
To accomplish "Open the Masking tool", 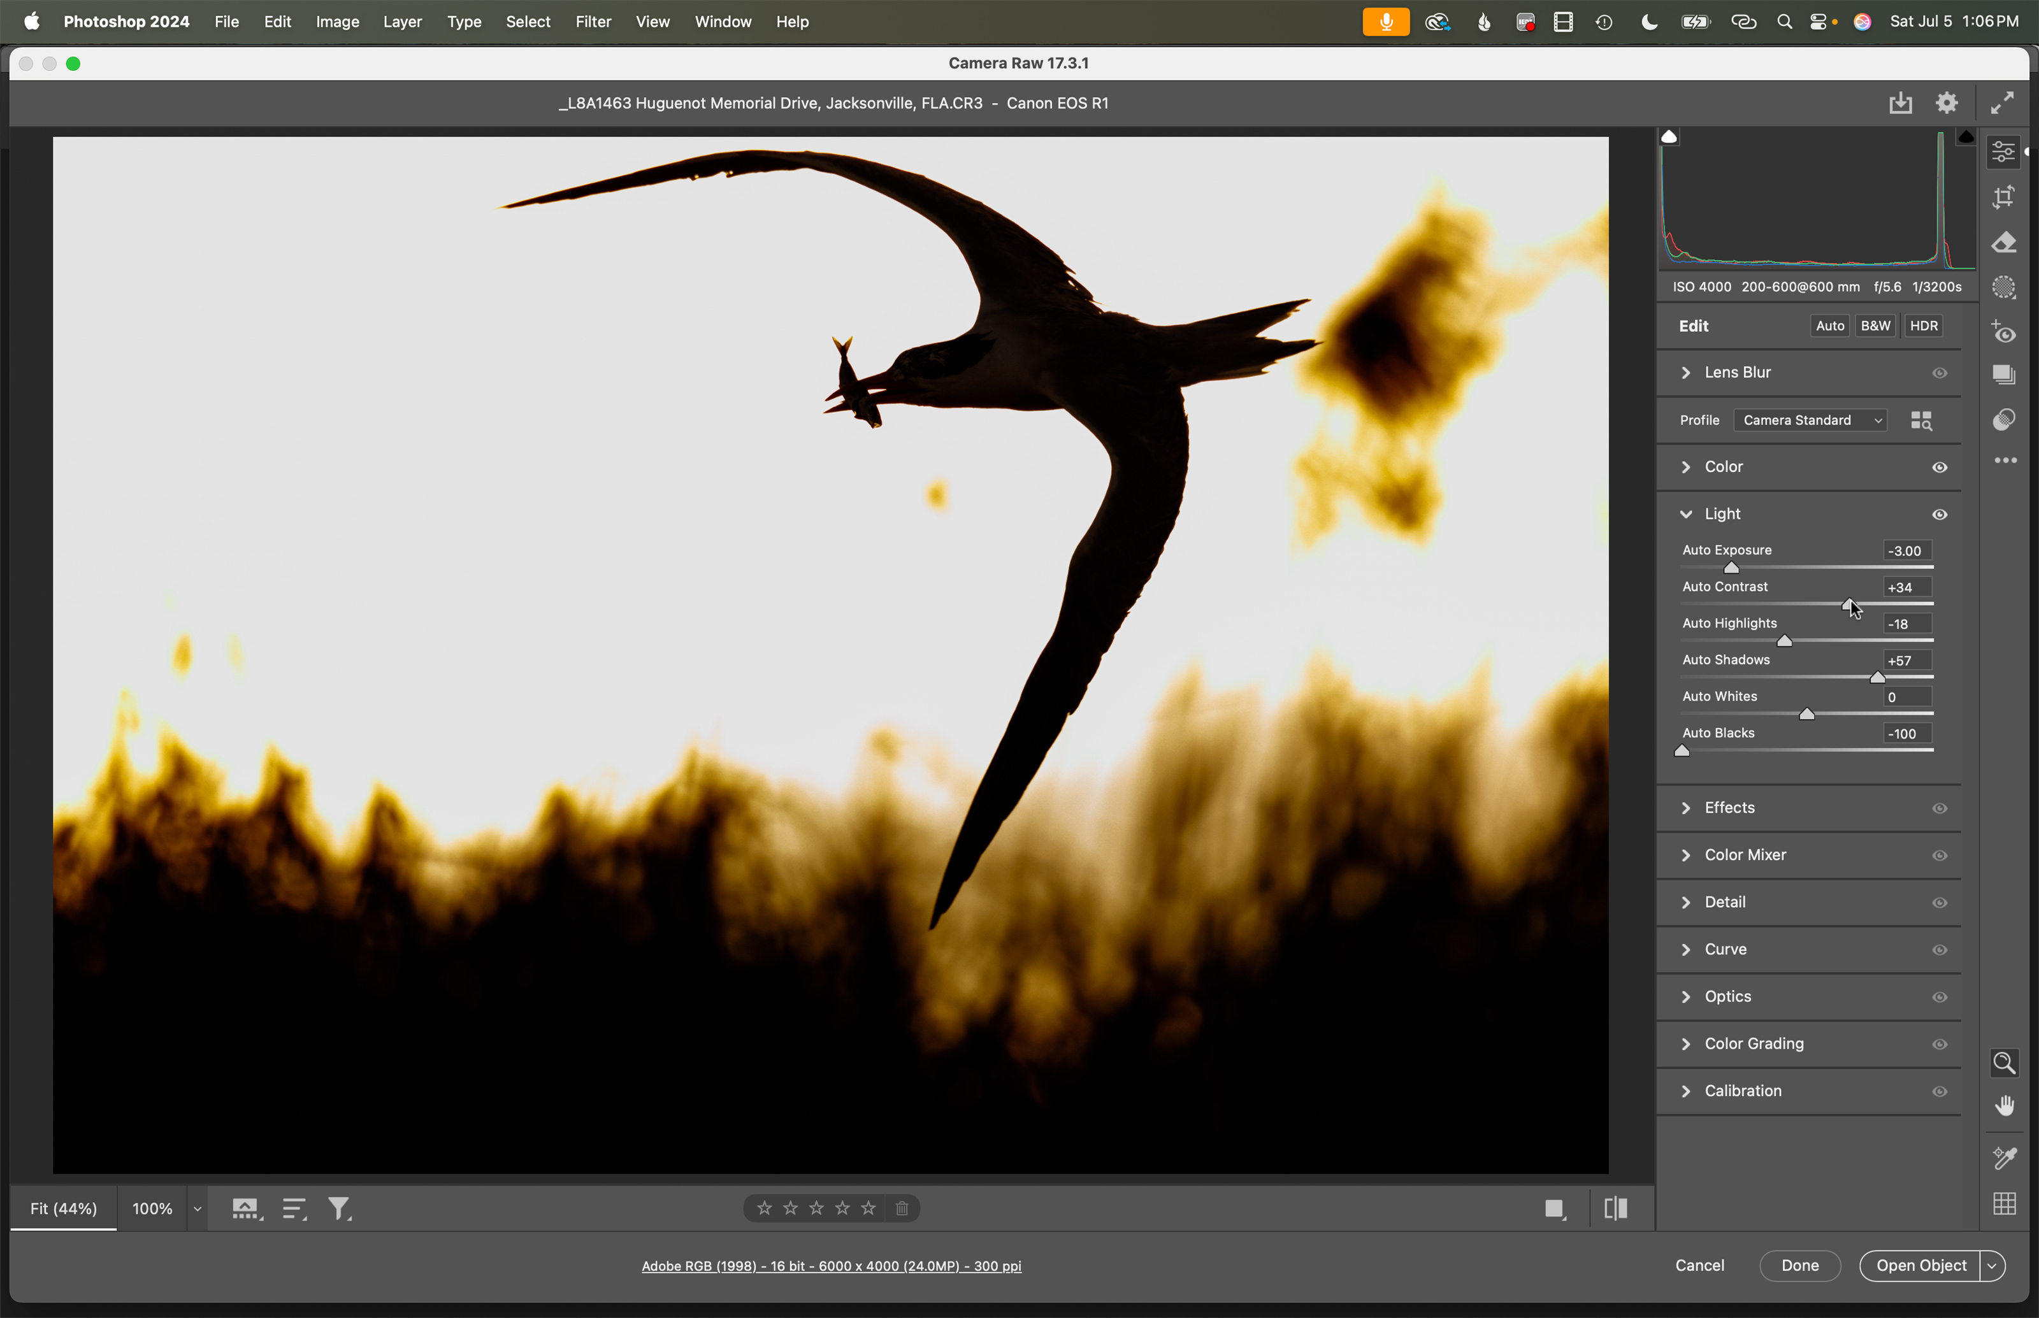I will point(2003,287).
